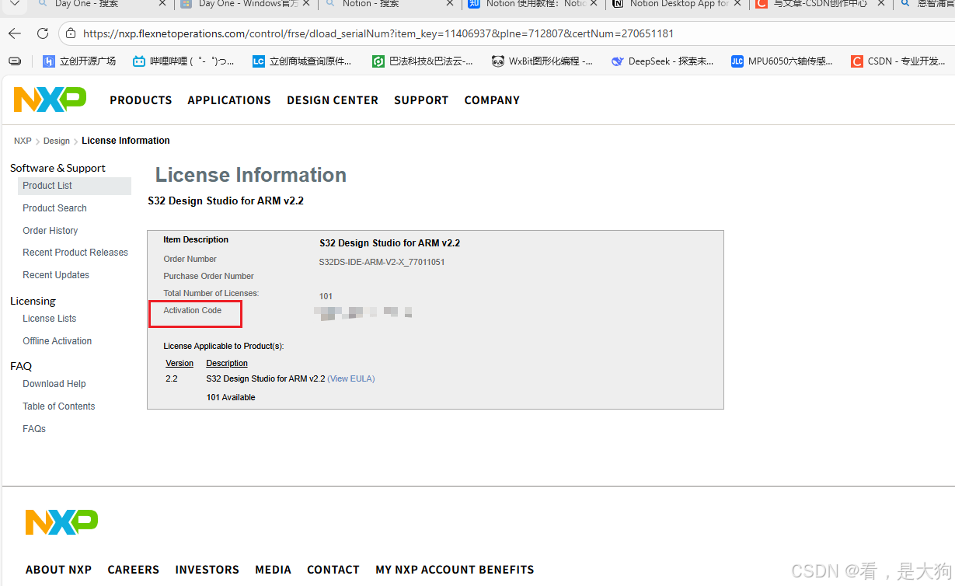Open MEDIA in footer
Viewport: 955px width, 586px height.
[x=274, y=570]
